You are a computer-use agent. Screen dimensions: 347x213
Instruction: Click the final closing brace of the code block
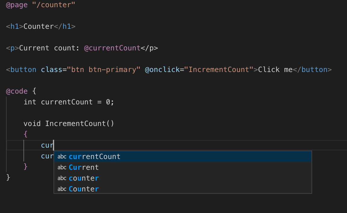click(8, 177)
